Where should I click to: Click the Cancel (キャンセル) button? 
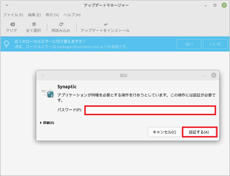(x=164, y=132)
